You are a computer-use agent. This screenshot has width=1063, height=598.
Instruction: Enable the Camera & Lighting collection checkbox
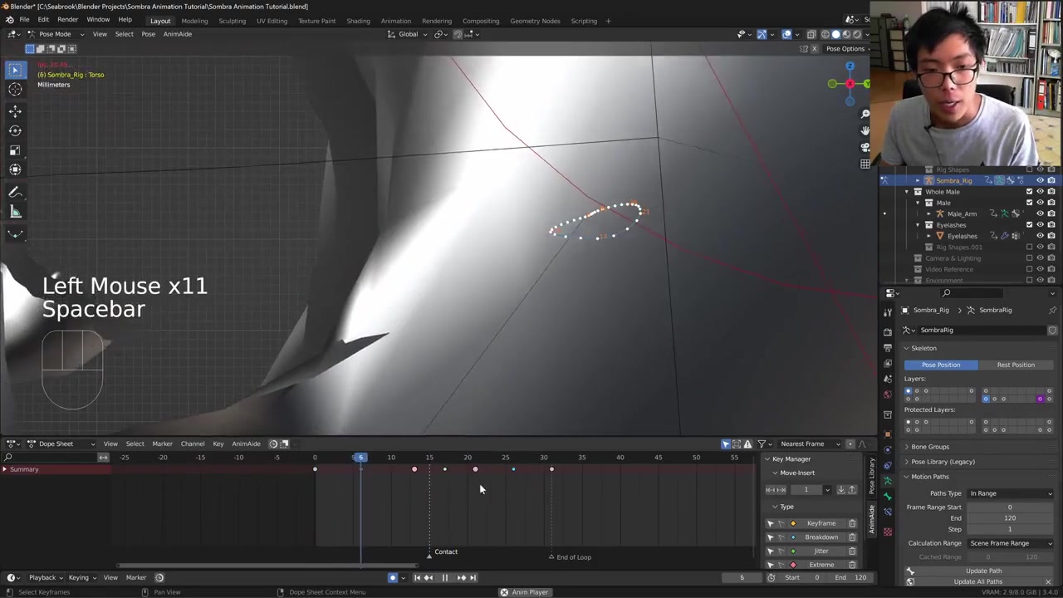1030,258
